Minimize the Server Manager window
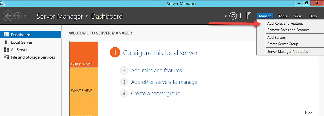Image resolution: width=324 pixels, height=116 pixels. [299, 3]
